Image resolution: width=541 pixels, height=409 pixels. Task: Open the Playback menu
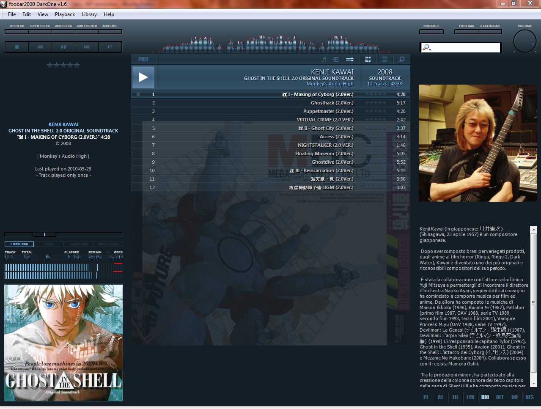(x=65, y=14)
